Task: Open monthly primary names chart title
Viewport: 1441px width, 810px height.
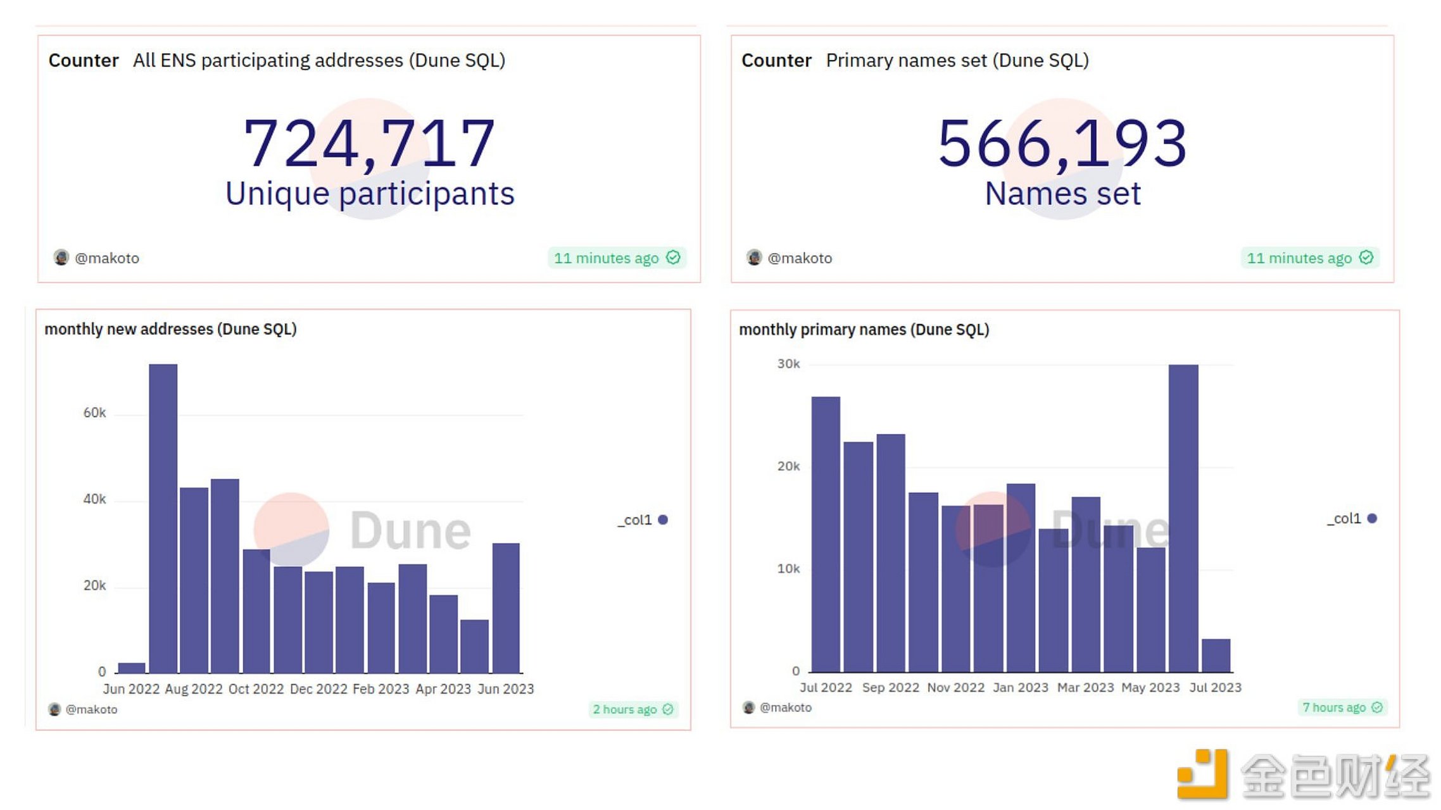Action: pyautogui.click(x=864, y=330)
